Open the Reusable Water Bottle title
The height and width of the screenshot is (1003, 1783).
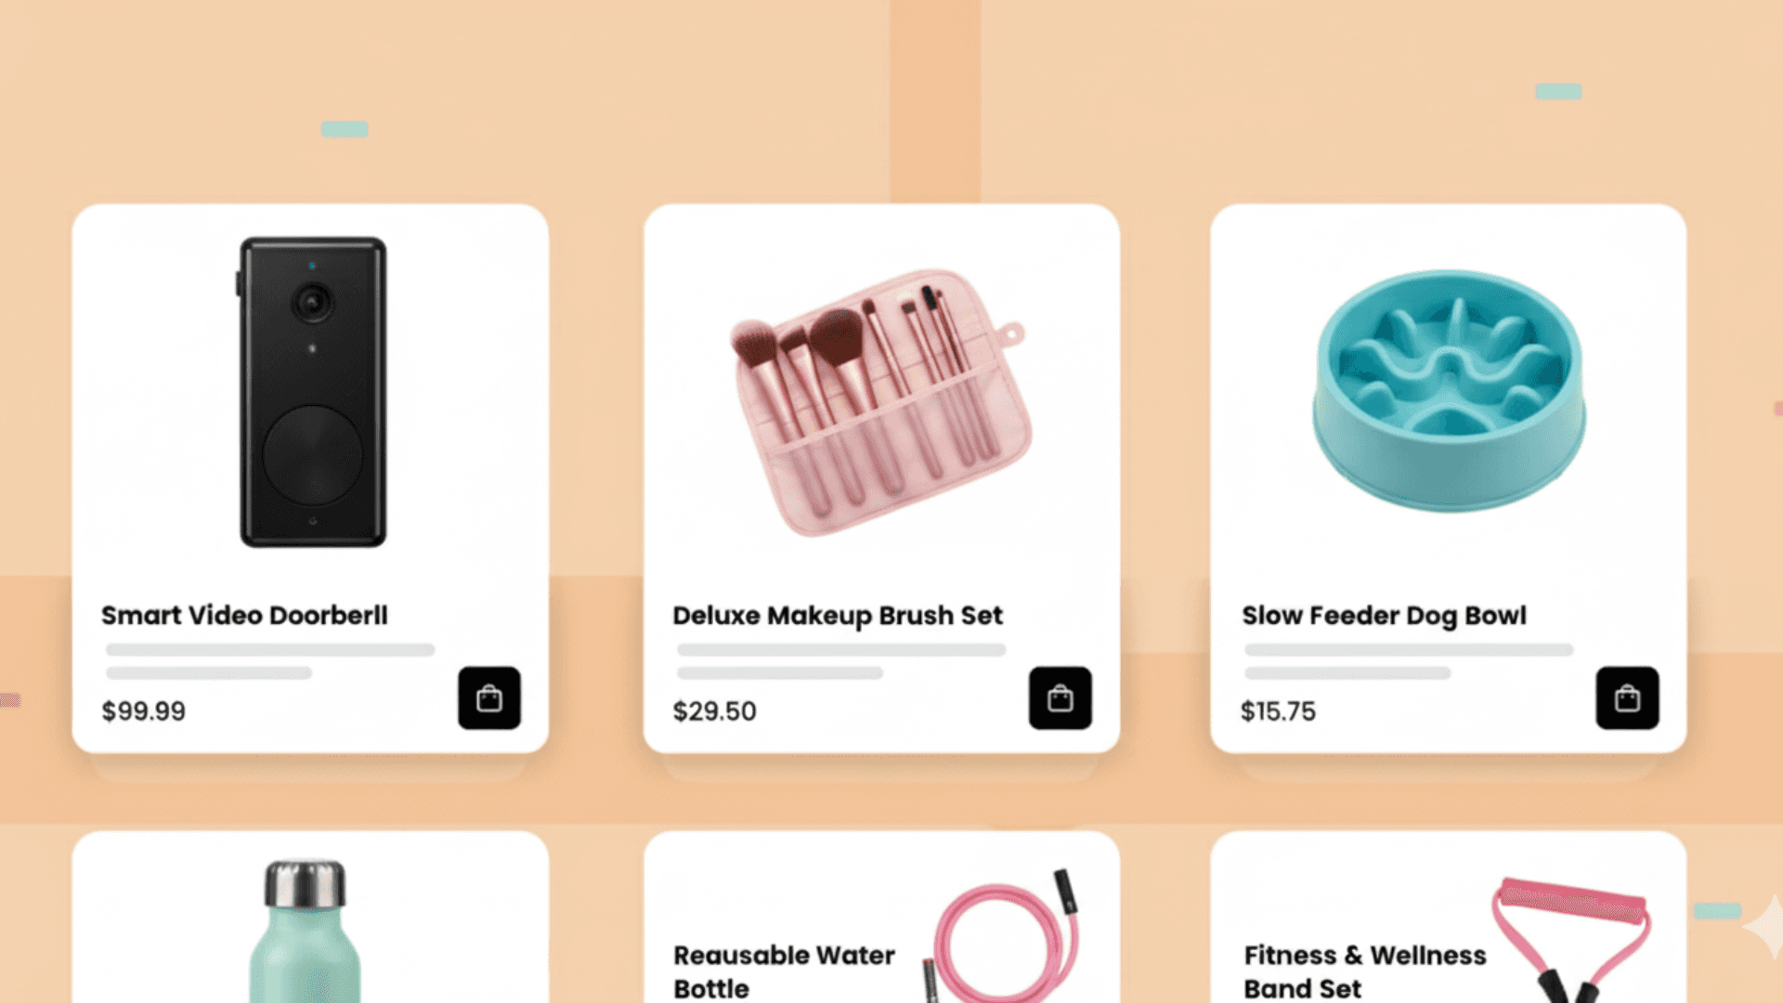click(x=784, y=971)
